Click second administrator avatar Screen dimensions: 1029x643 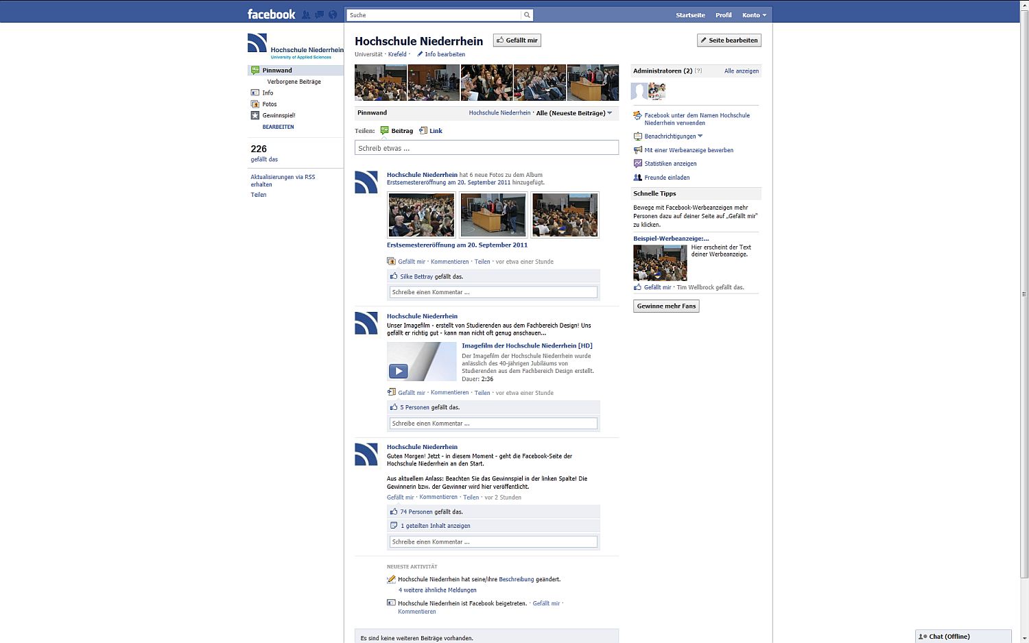[657, 91]
